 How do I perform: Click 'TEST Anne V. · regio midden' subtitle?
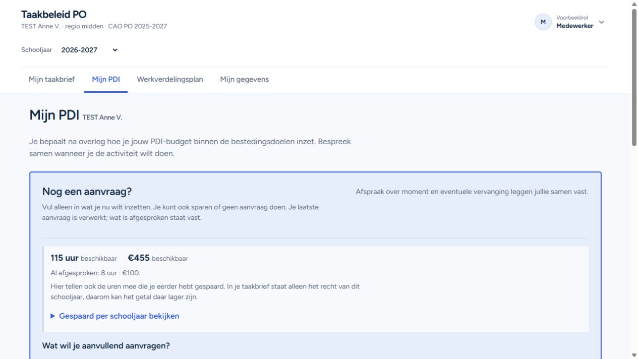pos(63,26)
